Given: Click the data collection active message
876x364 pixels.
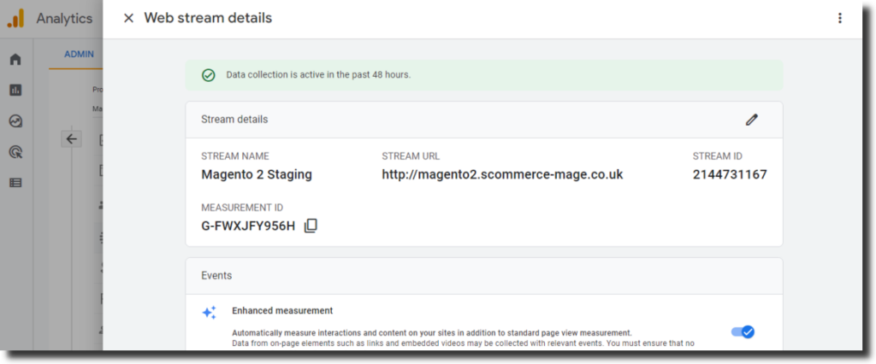Looking at the screenshot, I should click(318, 75).
